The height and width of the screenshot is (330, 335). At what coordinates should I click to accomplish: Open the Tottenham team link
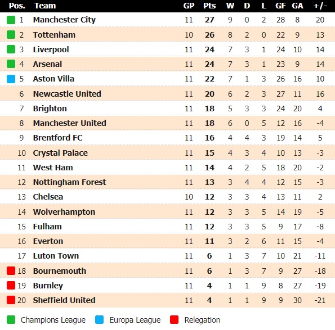(54, 35)
